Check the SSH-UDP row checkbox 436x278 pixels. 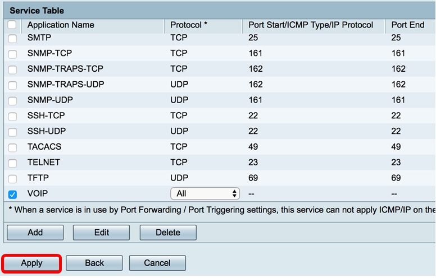[12, 132]
